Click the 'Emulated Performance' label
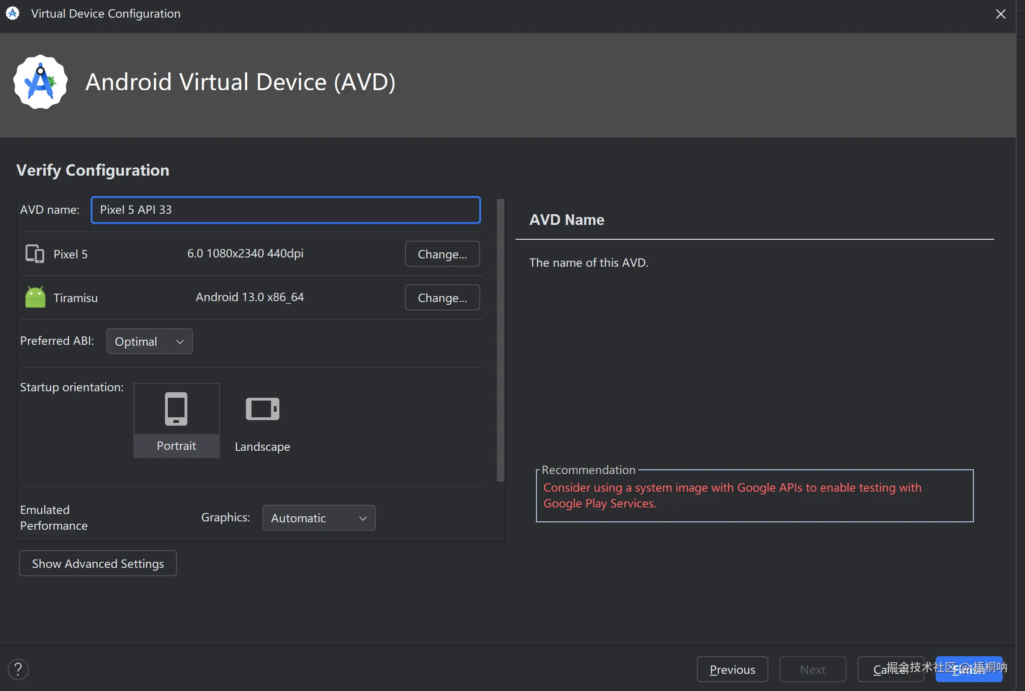Viewport: 1025px width, 691px height. coord(54,518)
